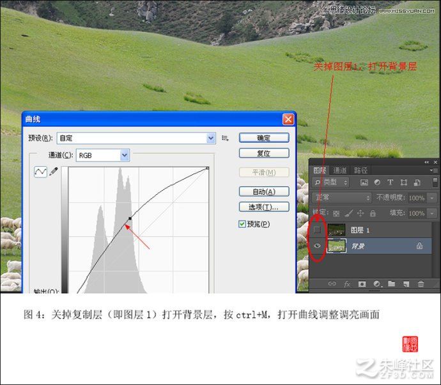Click the smart object filter icon
The image size is (441, 385).
coord(417,183)
